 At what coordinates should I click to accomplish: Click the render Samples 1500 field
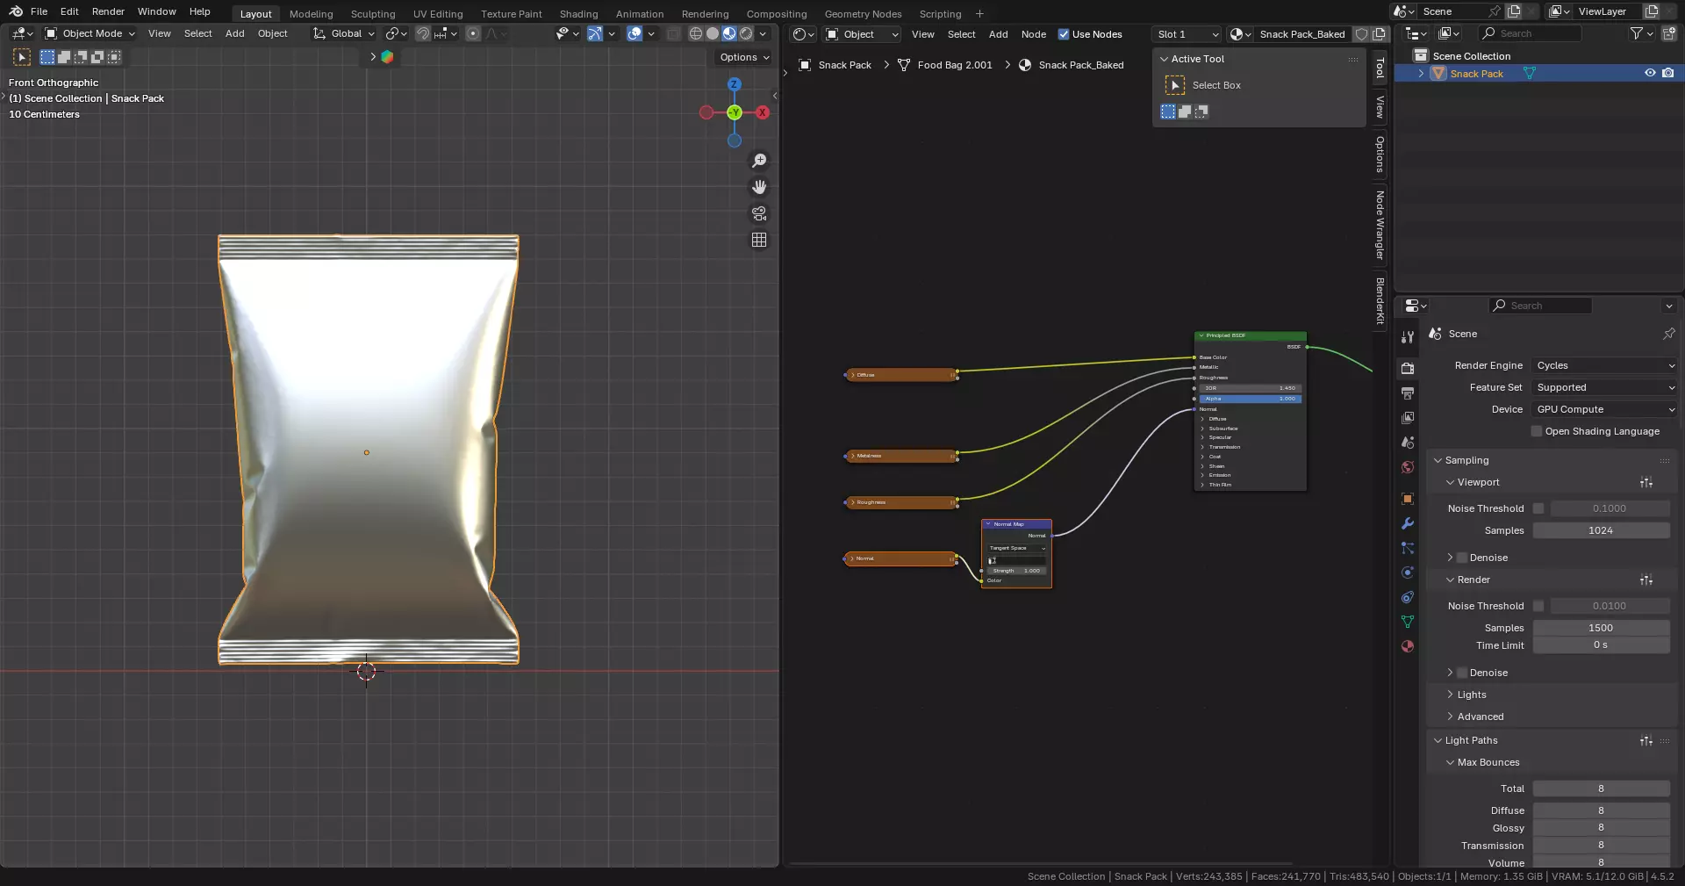[1600, 628]
